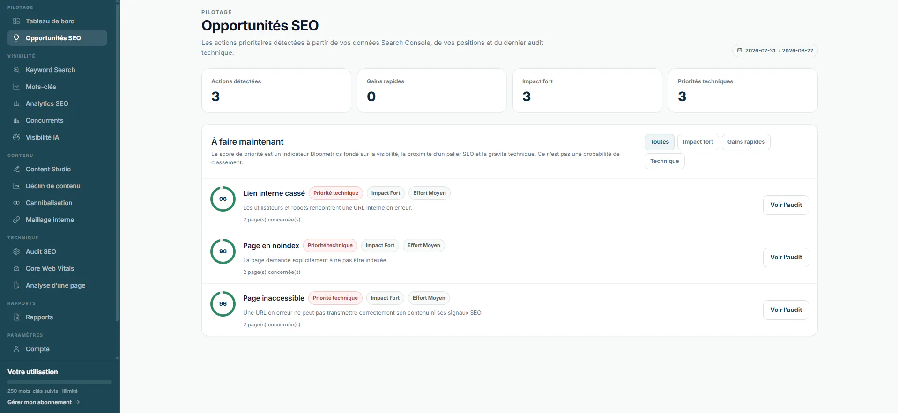Click Effort Moyen badge on Page inaccessible
Viewport: 898px width, 413px height.
[x=429, y=298]
